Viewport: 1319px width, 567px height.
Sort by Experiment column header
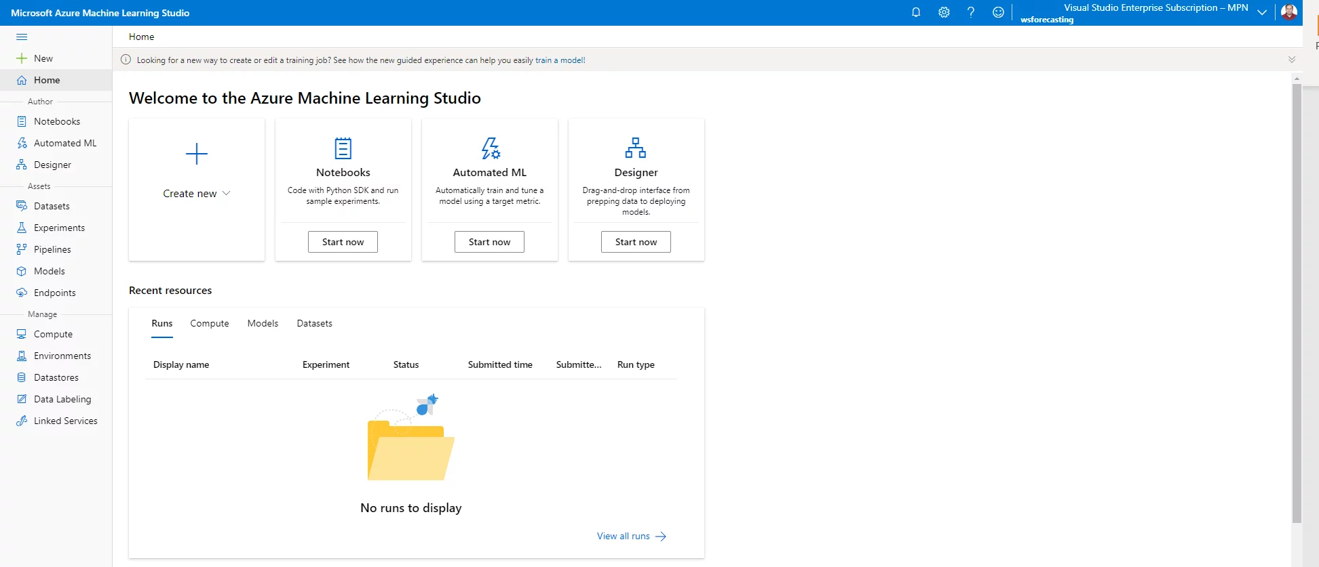point(326,364)
